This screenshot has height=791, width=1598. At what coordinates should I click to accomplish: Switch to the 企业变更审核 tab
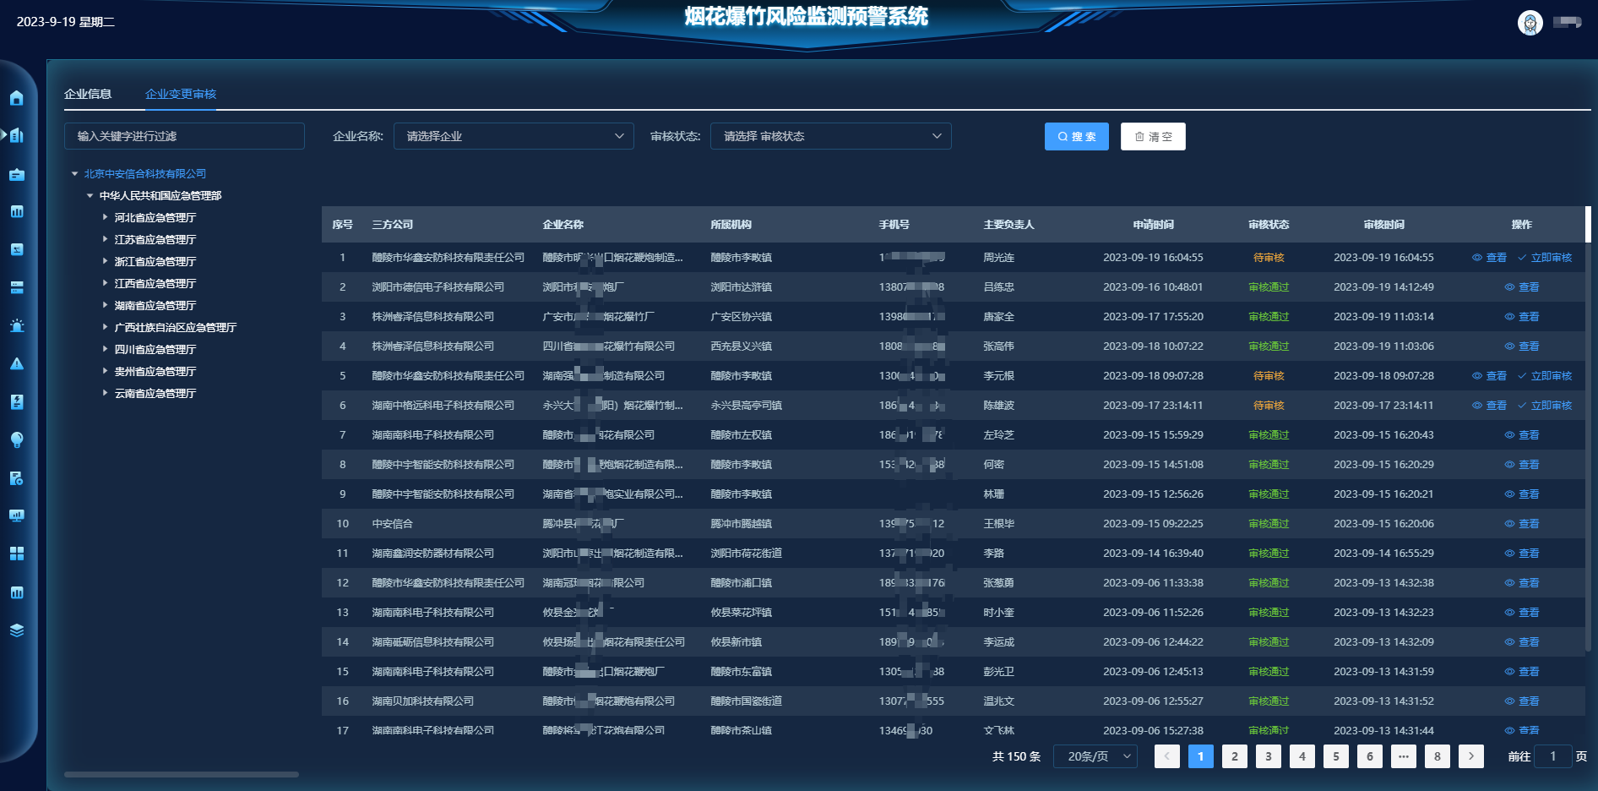[181, 94]
